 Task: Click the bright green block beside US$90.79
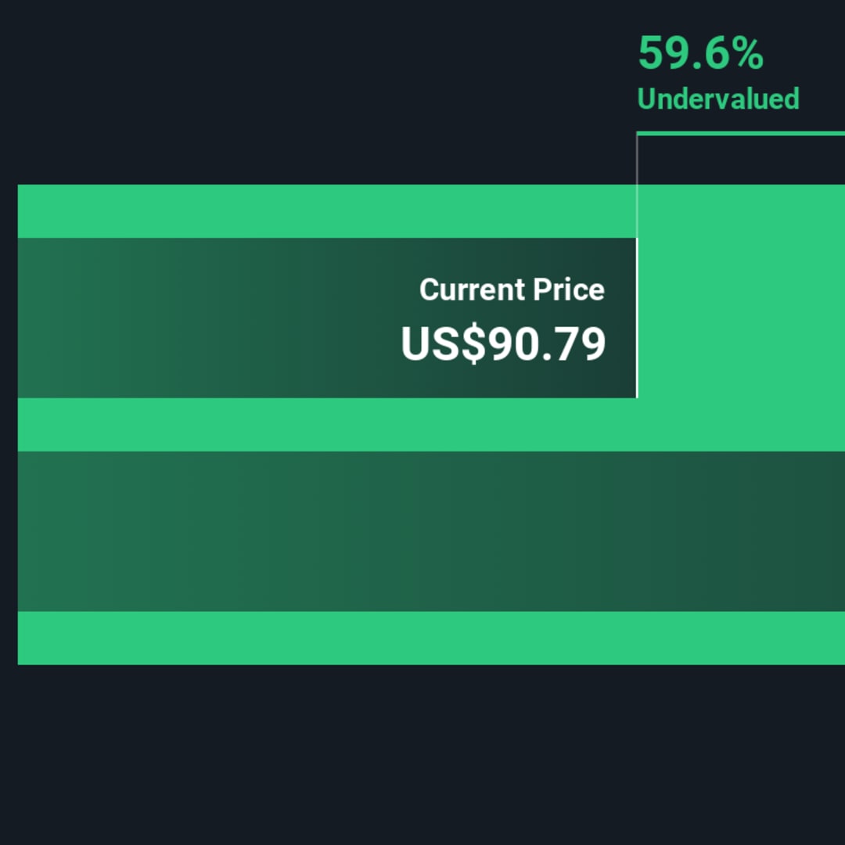(x=742, y=318)
